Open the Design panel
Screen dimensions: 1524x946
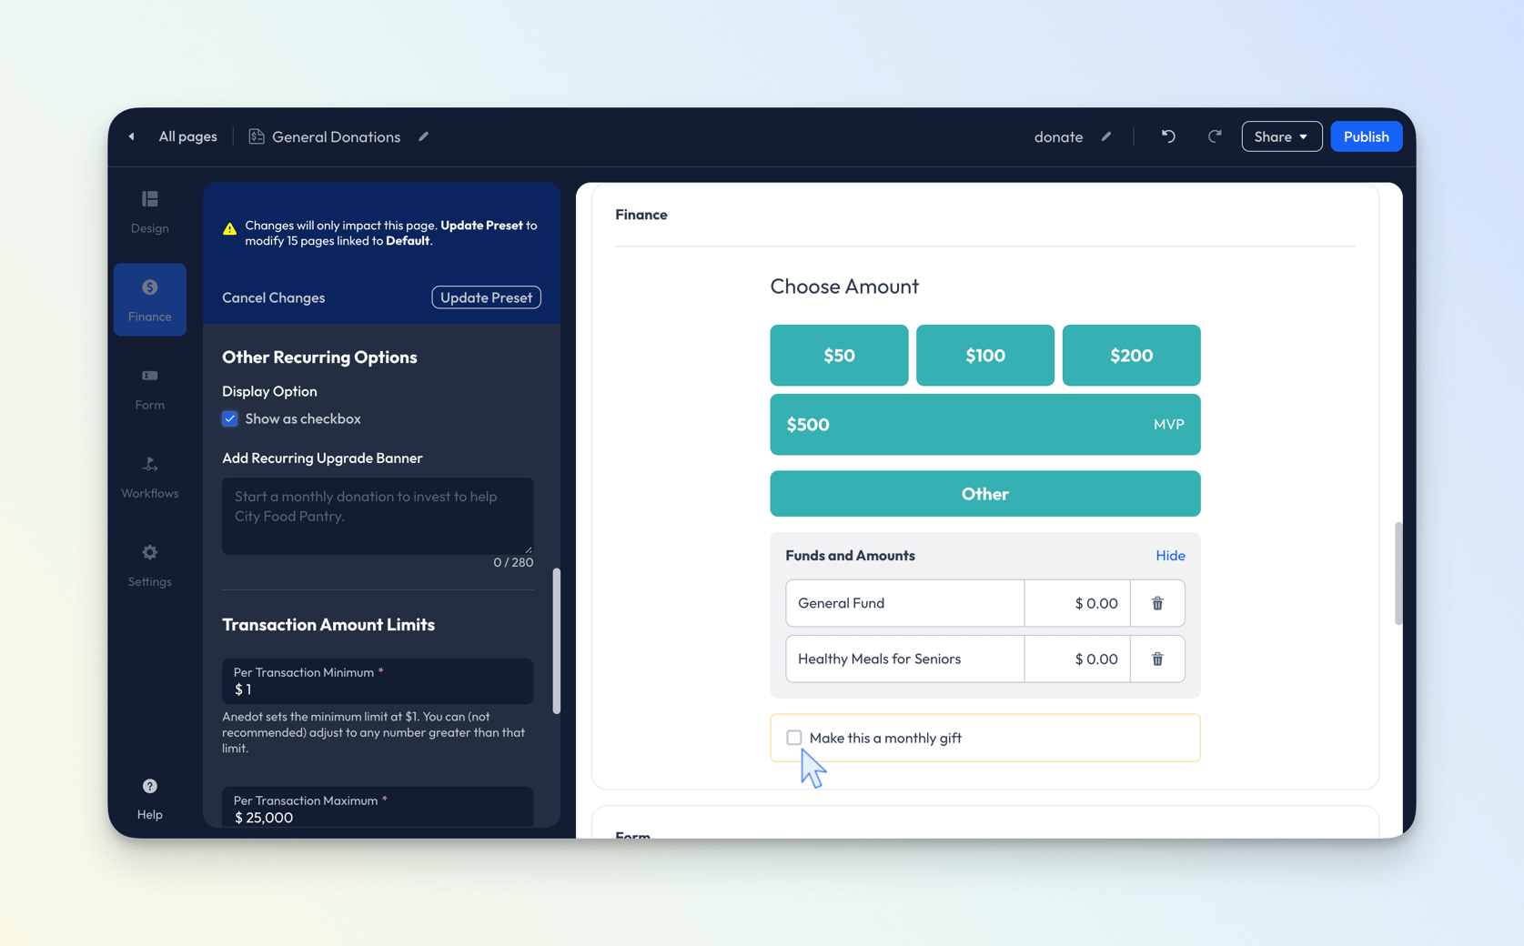(149, 212)
